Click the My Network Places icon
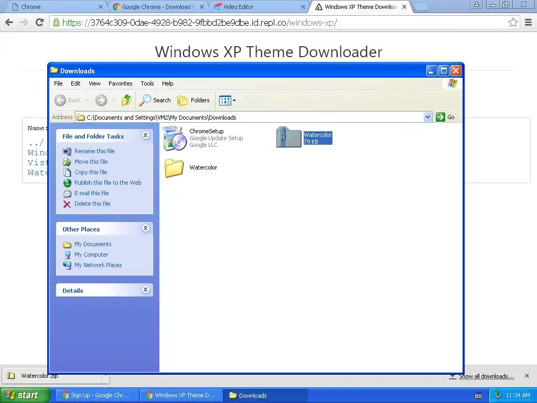This screenshot has width=537, height=403. click(x=67, y=265)
